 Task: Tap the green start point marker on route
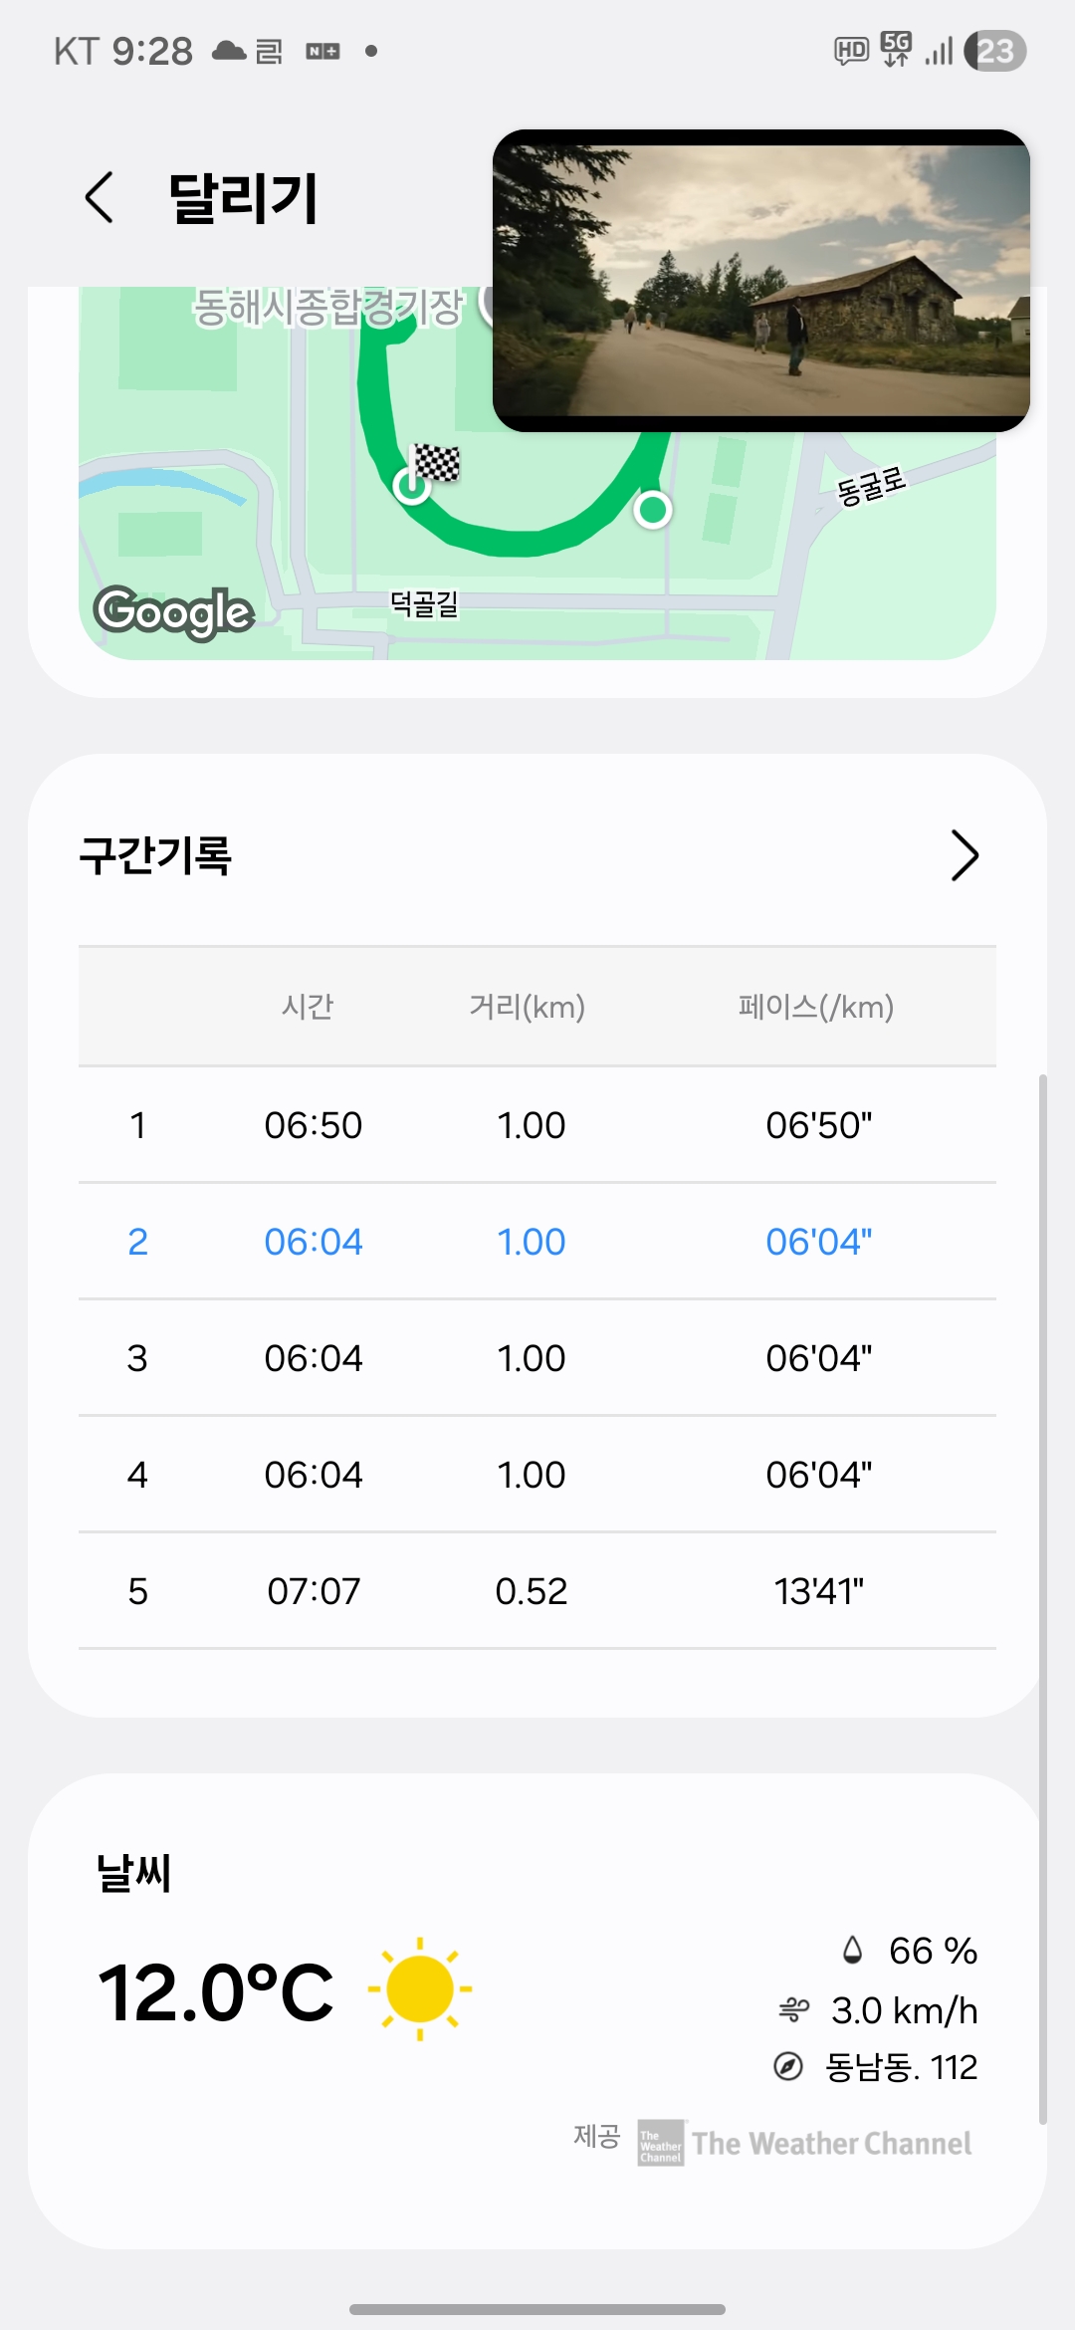click(x=653, y=510)
